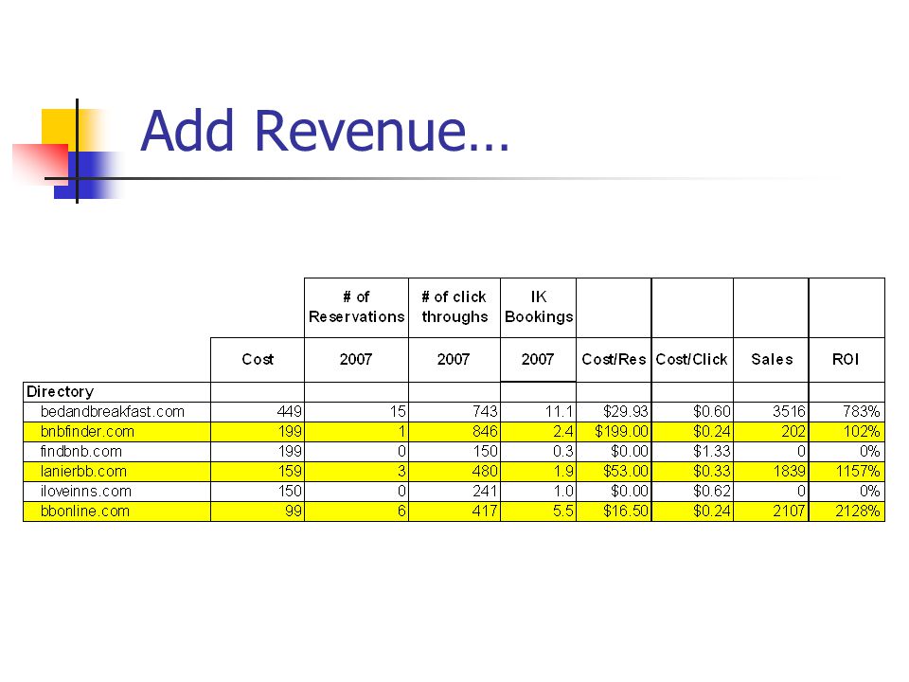909x682 pixels.
Task: Select the 783% ROI cell
Action: (847, 412)
